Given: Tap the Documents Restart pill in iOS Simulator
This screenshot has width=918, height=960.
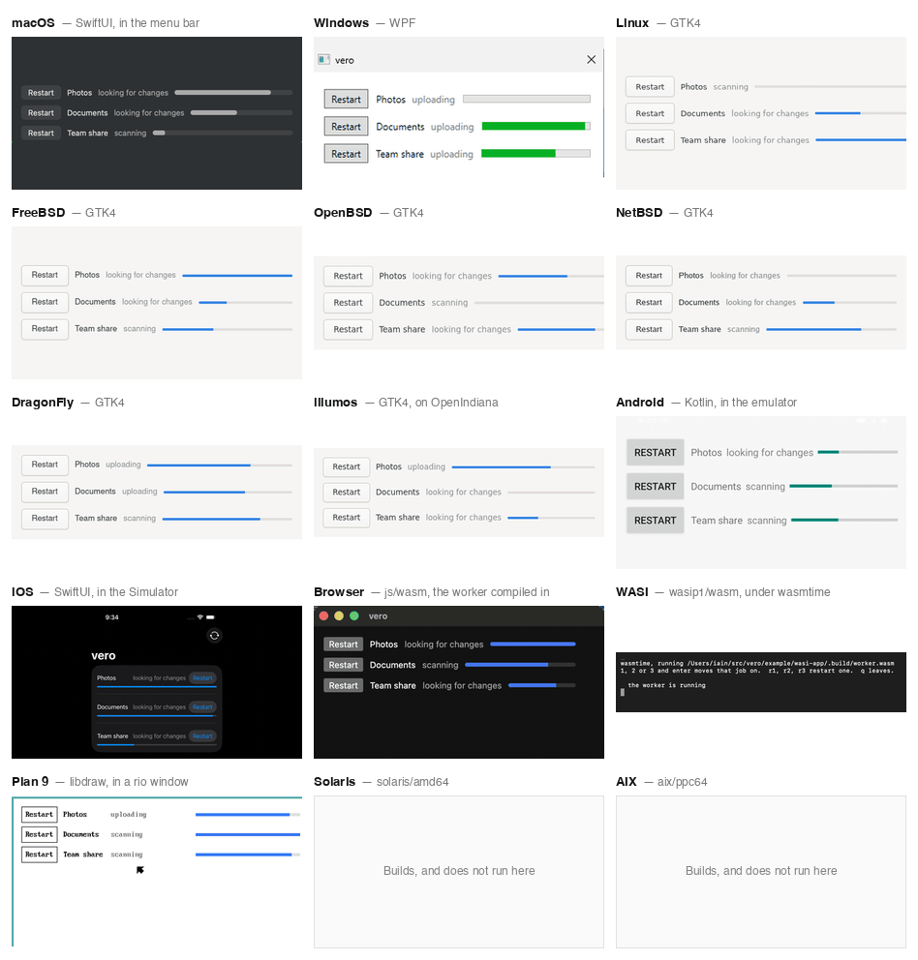Looking at the screenshot, I should 202,707.
